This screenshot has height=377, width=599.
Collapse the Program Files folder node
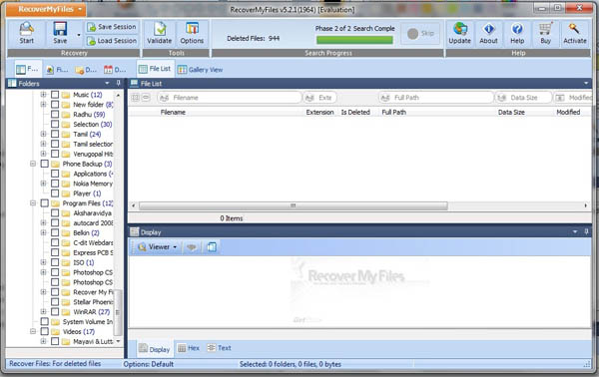coord(33,203)
